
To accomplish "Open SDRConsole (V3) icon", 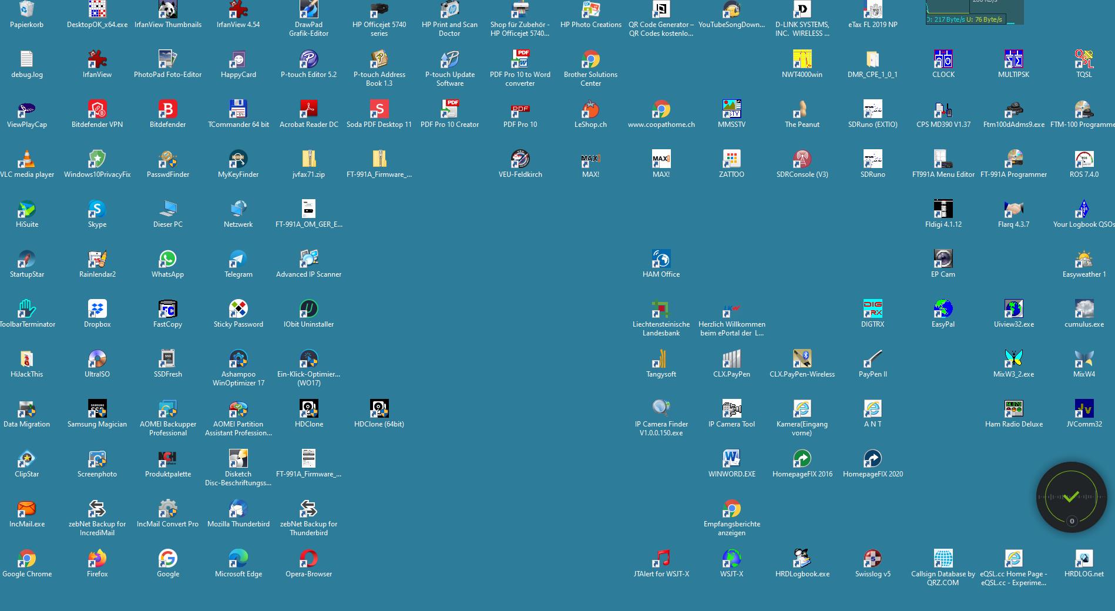I will 802,159.
